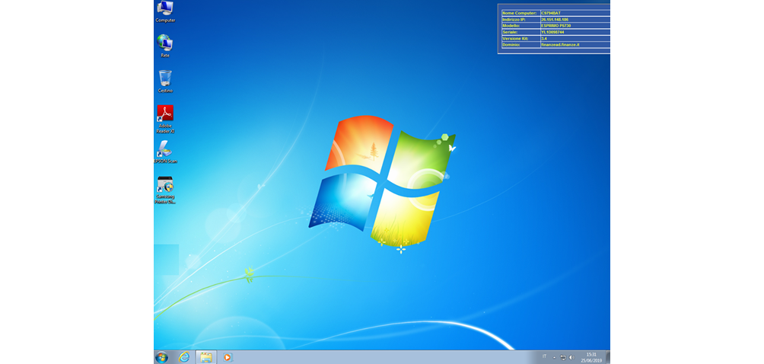Show hidden icons in system tray
Viewport: 764px width, 364px height.
point(554,357)
